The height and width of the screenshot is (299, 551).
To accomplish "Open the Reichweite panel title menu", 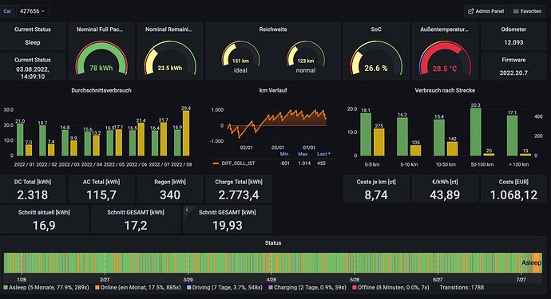I will (273, 30).
